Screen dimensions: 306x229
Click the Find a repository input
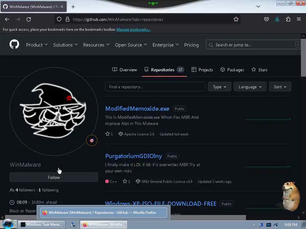point(155,87)
